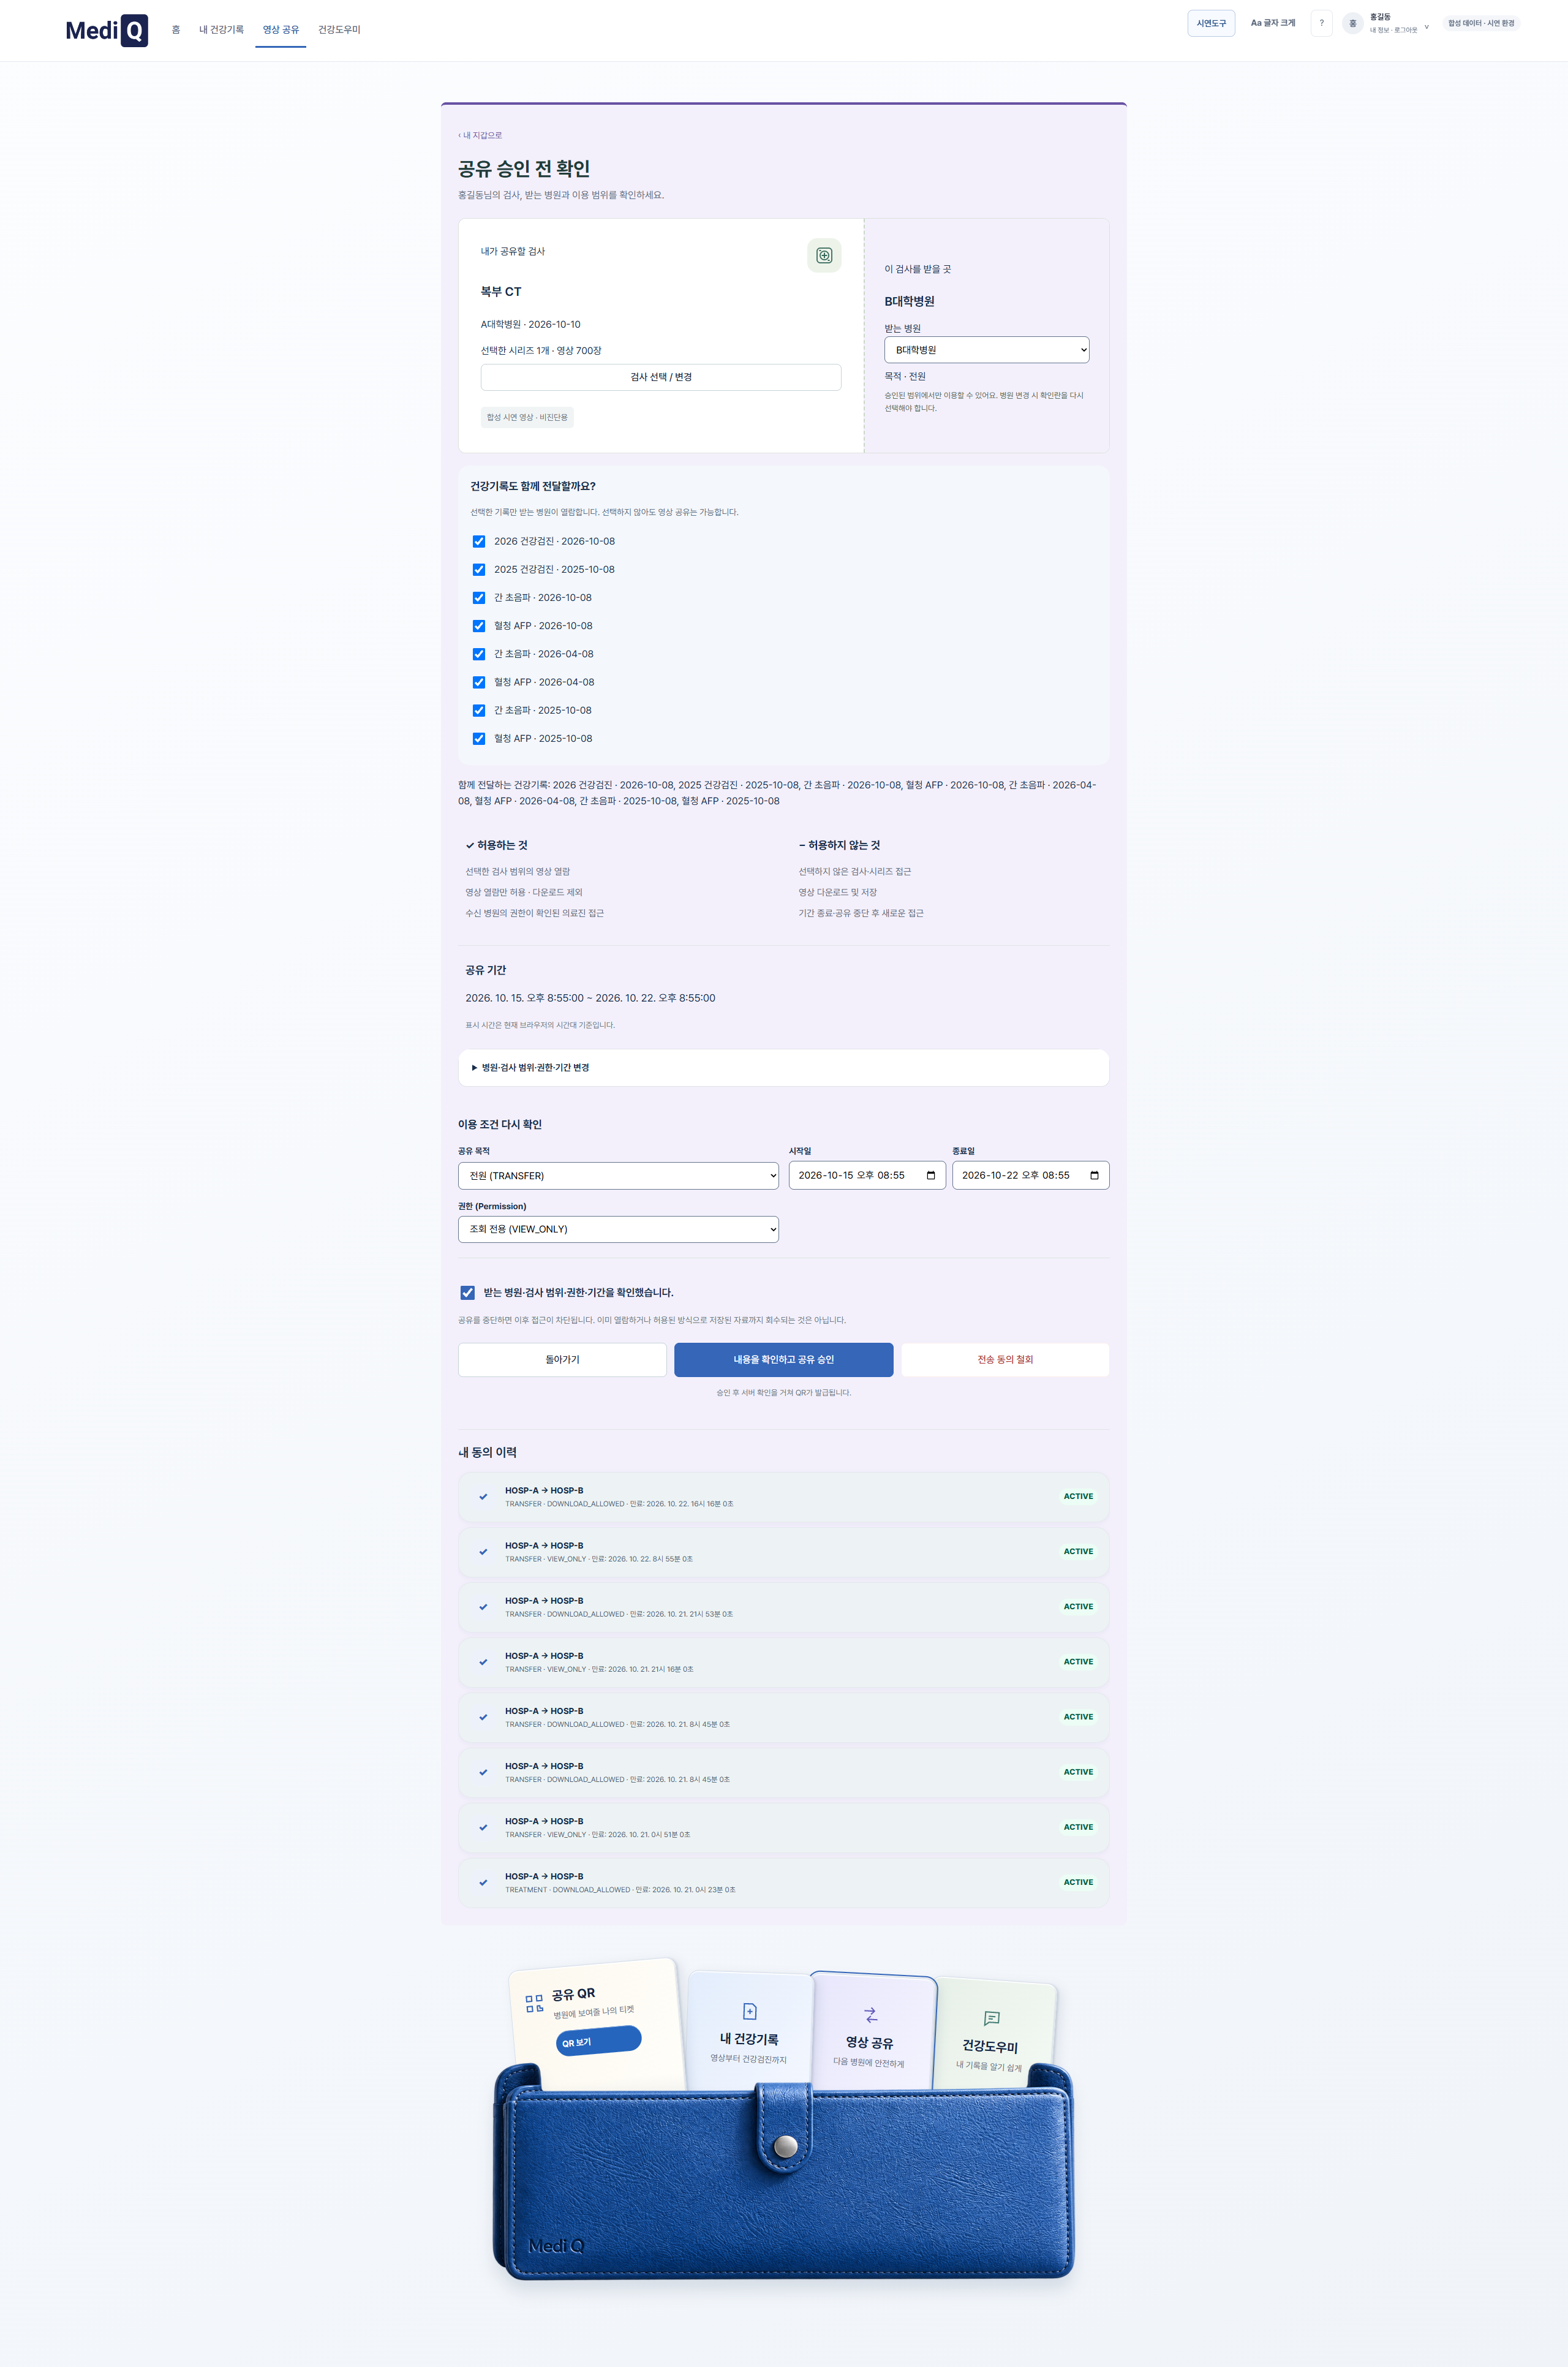
Task: Click the document-plus icon on 내 건강기록 card
Action: pos(750,2011)
